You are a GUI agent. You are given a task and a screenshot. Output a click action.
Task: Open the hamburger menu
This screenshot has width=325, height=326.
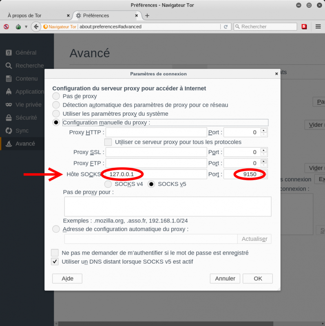coord(318,26)
